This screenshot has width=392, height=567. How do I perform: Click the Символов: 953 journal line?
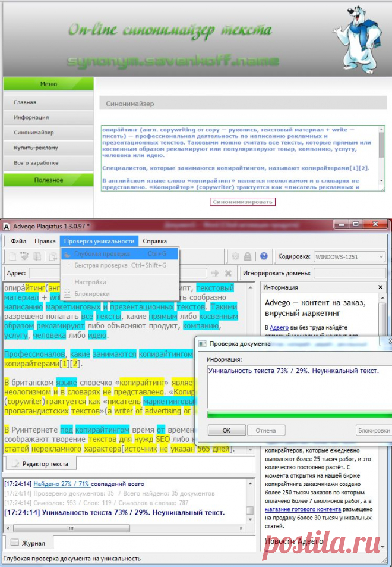click(x=96, y=503)
